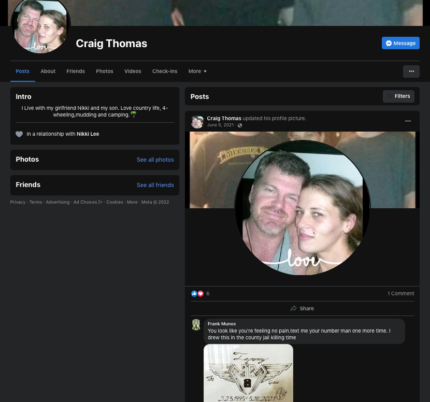The image size is (430, 402).
Task: Open Nikki Lee's profile link
Action: 88,134
